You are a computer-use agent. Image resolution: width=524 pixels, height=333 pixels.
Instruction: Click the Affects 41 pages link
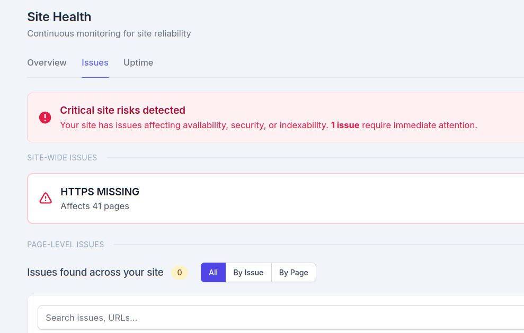(x=95, y=206)
